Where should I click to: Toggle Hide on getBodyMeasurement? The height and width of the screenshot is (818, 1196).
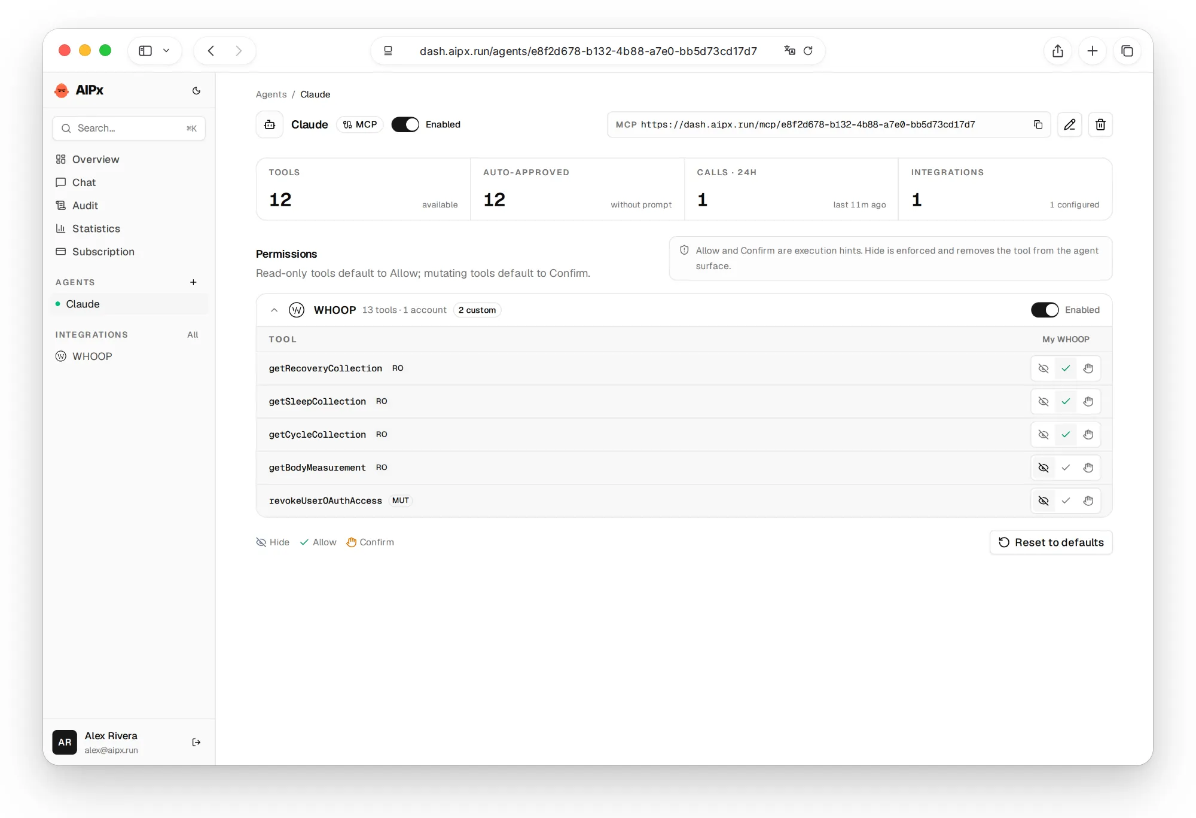pos(1044,468)
